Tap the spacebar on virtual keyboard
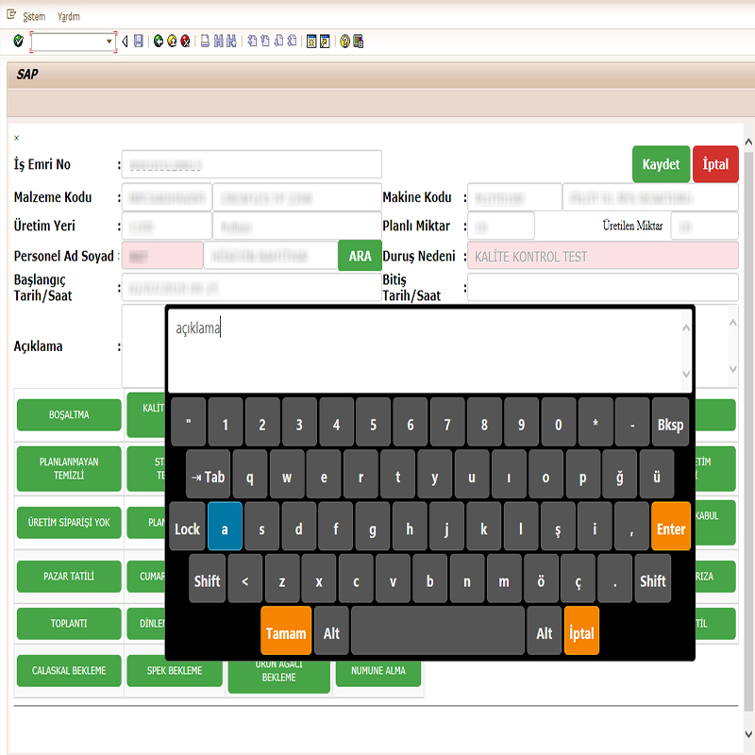 point(438,630)
